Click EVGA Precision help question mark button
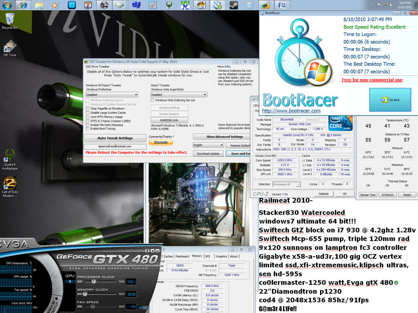 tap(147, 251)
